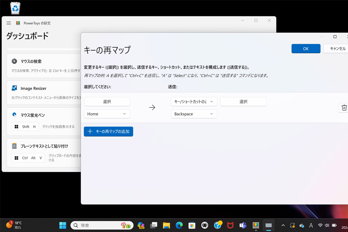Open Microsoft Store from the taskbar

click(x=192, y=225)
